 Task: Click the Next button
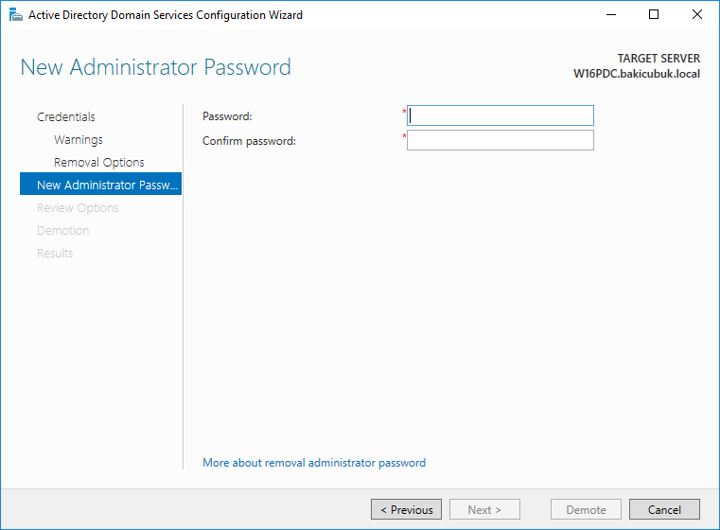coord(485,509)
